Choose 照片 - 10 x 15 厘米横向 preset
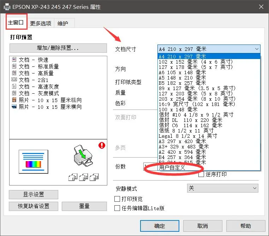269x236 pixels. click(x=50, y=107)
